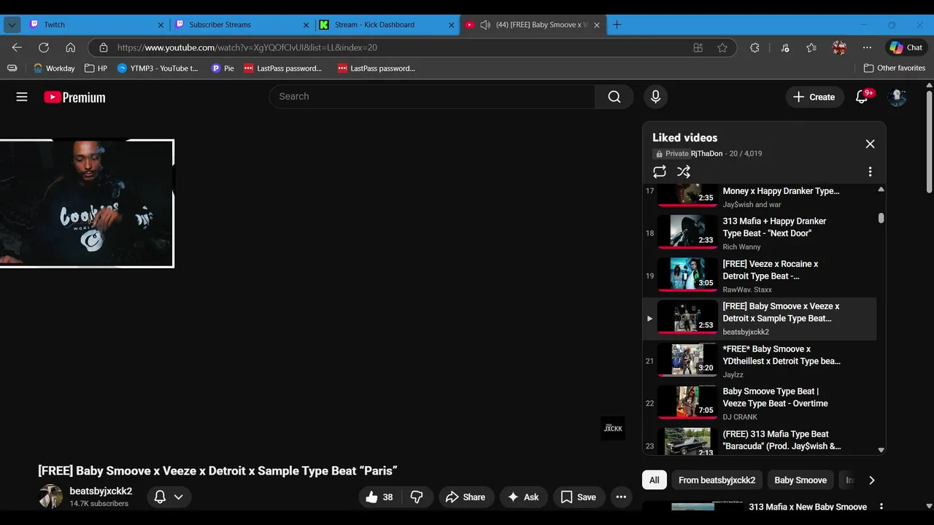Open tab search dropdown in tab bar

click(12, 25)
